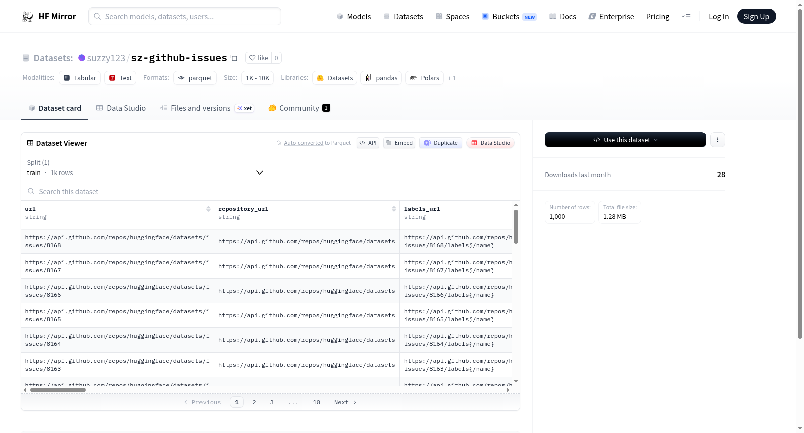The width and height of the screenshot is (804, 433).
Task: Select the 1K - 10K size tag
Action: click(257, 78)
